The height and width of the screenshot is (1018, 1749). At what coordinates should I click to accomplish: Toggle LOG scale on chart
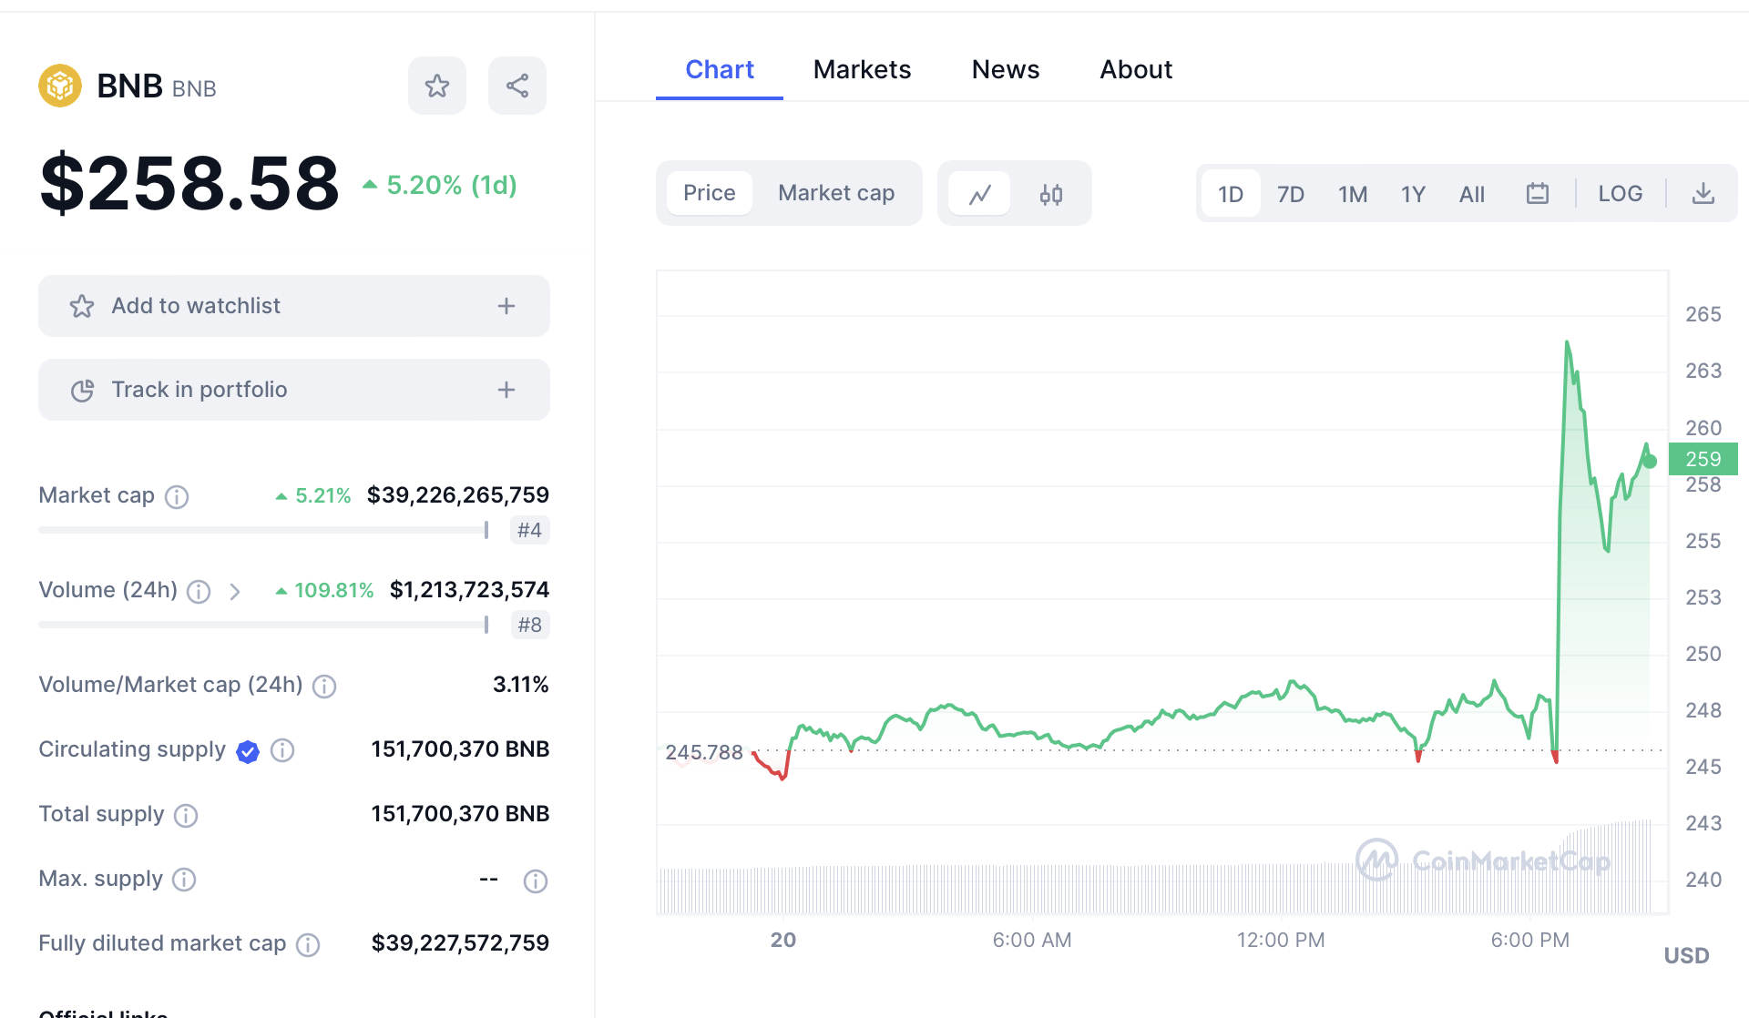[x=1620, y=194]
